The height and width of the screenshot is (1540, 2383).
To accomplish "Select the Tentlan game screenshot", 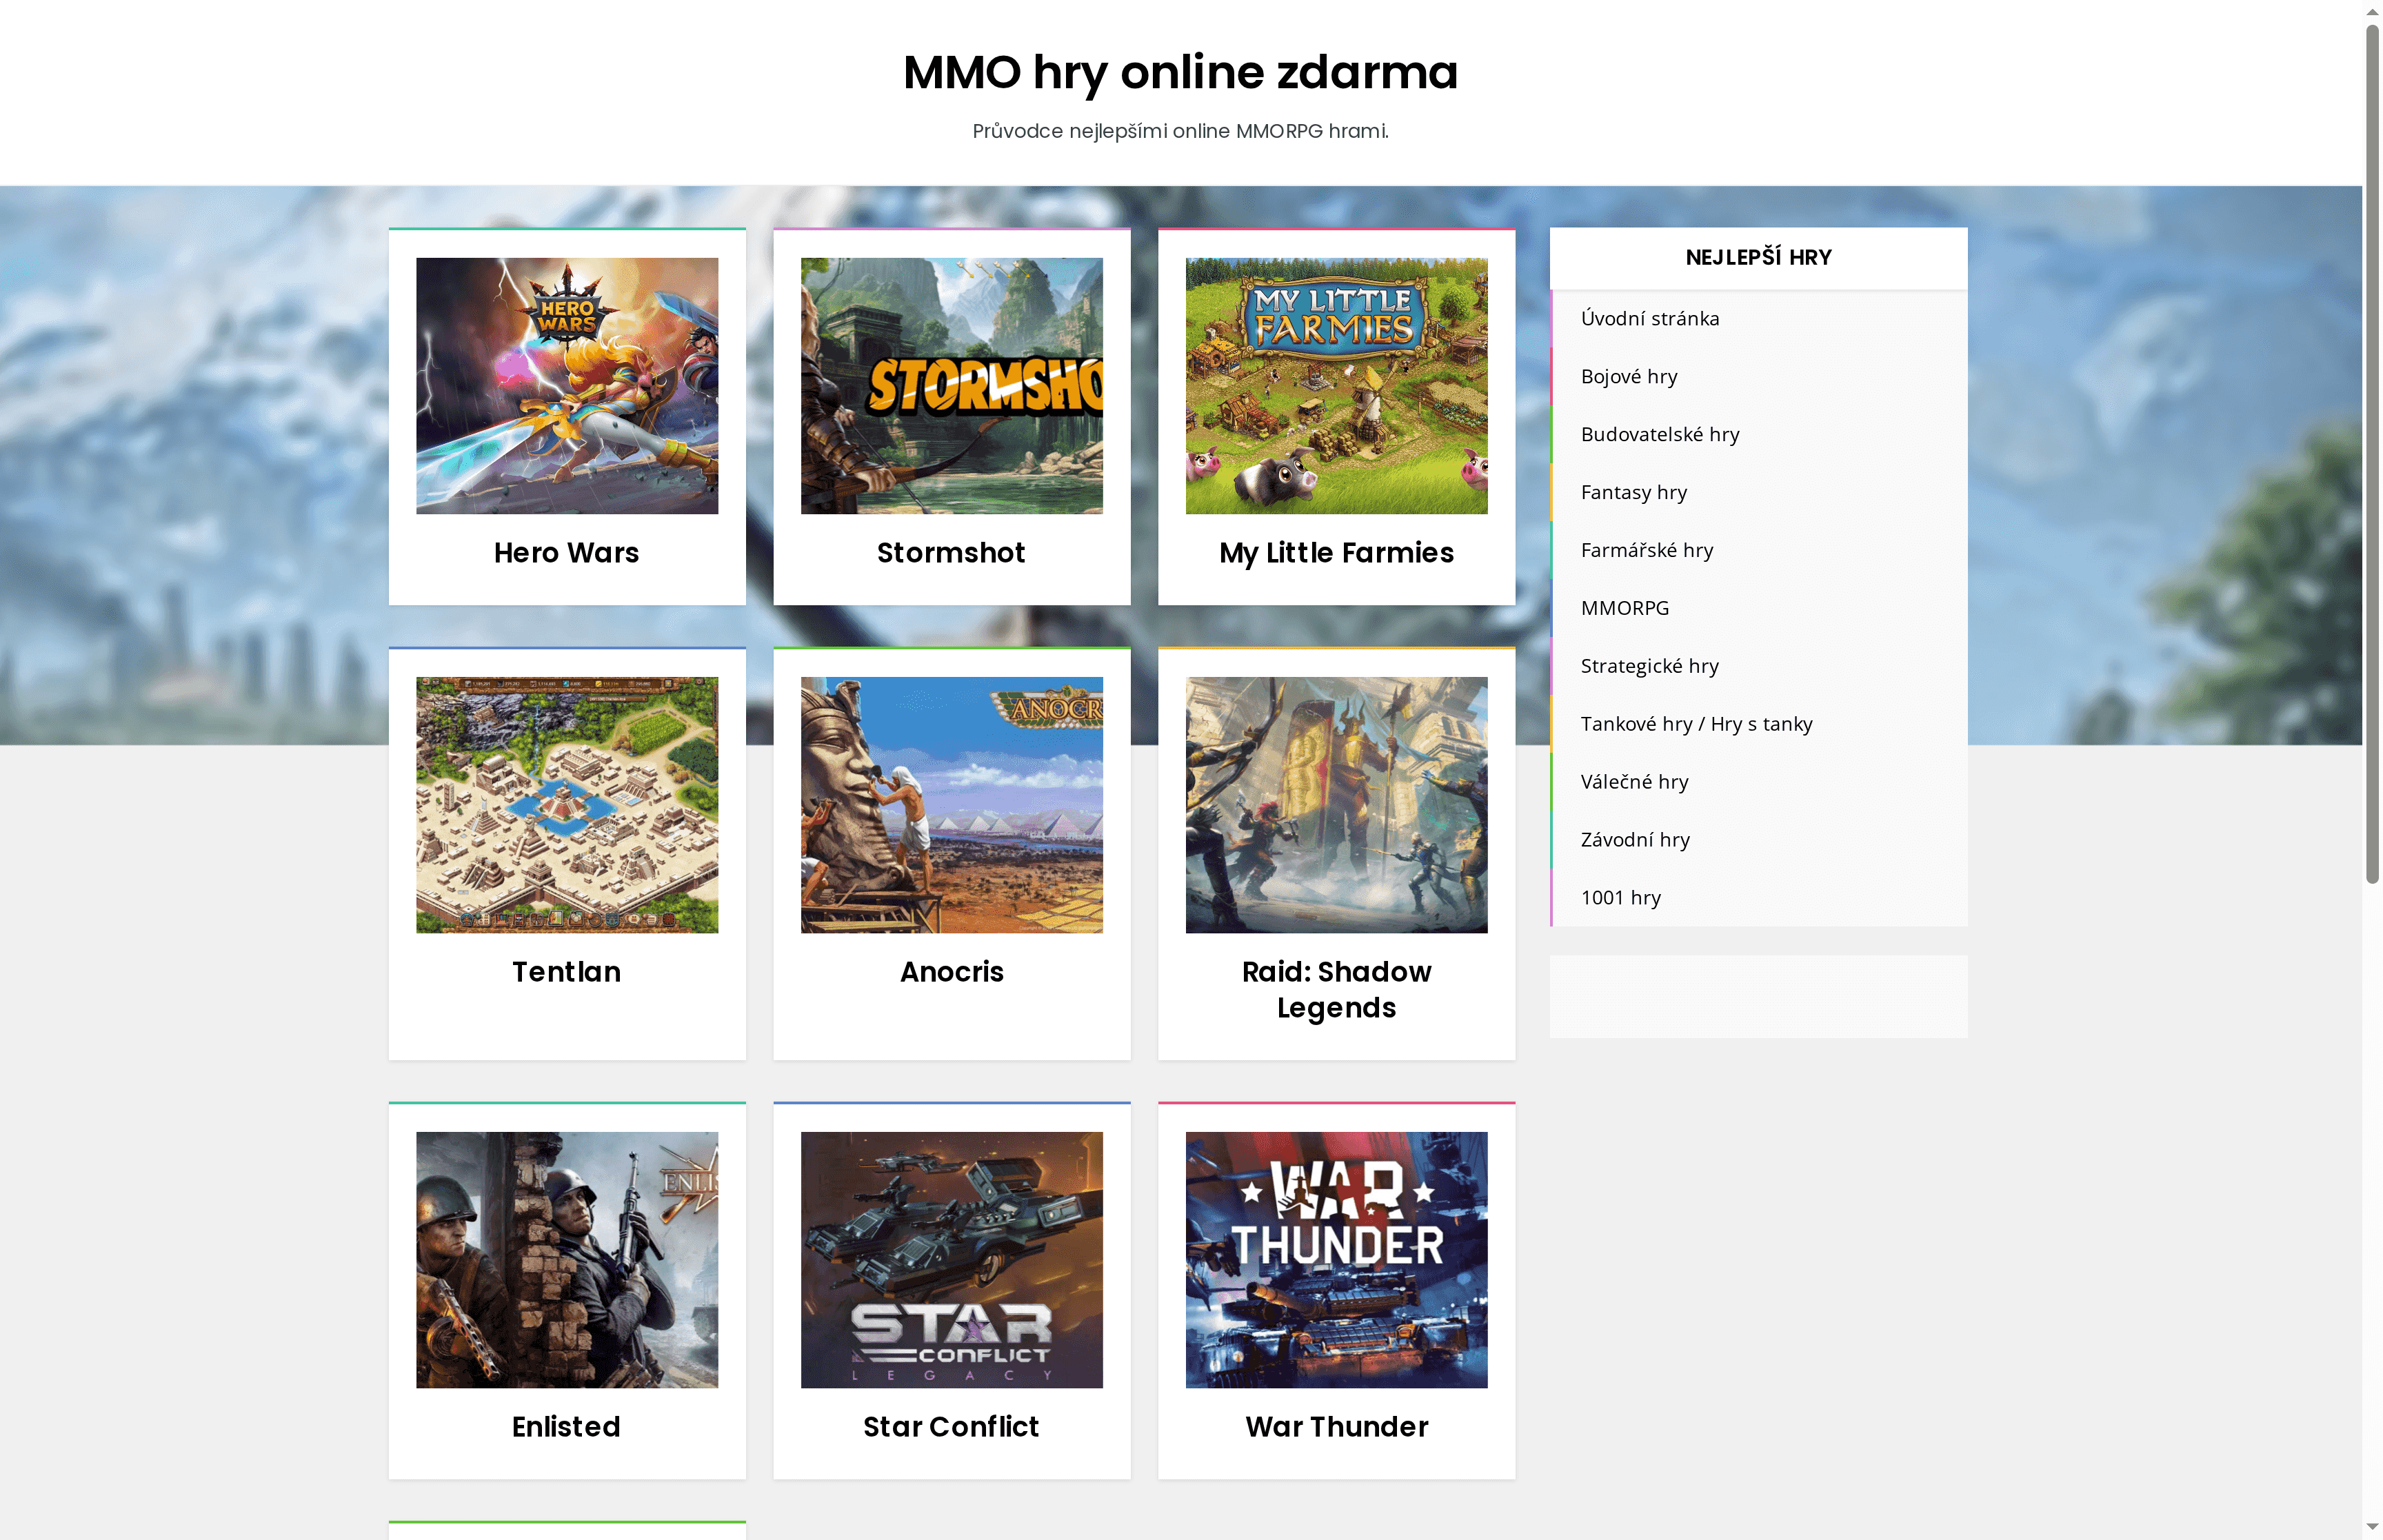I will pyautogui.click(x=567, y=805).
